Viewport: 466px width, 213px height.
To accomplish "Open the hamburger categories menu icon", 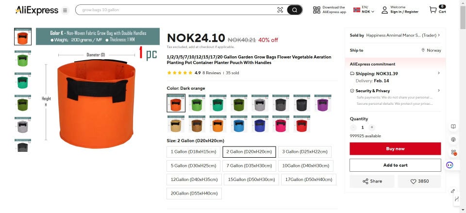I will pyautogui.click(x=65, y=10).
